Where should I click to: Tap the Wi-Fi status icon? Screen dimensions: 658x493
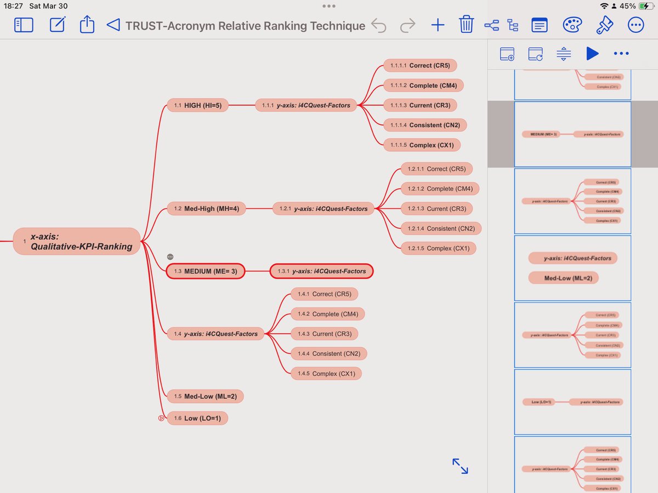pyautogui.click(x=604, y=6)
